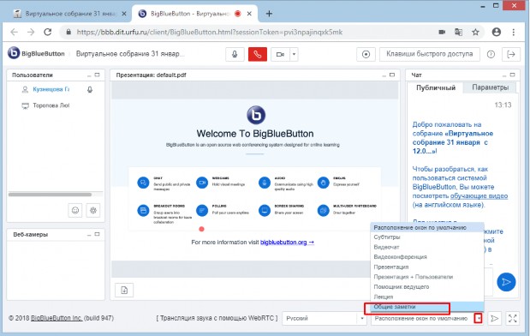Select Видеочат layout option
Image resolution: width=530 pixels, height=336 pixels.
(x=427, y=247)
